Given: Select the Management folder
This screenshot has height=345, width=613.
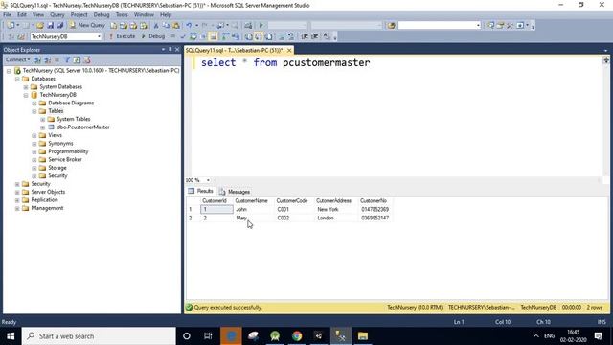Looking at the screenshot, I should click(47, 208).
